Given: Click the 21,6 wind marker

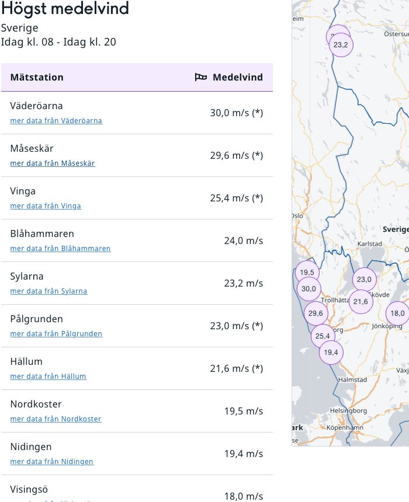Looking at the screenshot, I should (x=361, y=302).
